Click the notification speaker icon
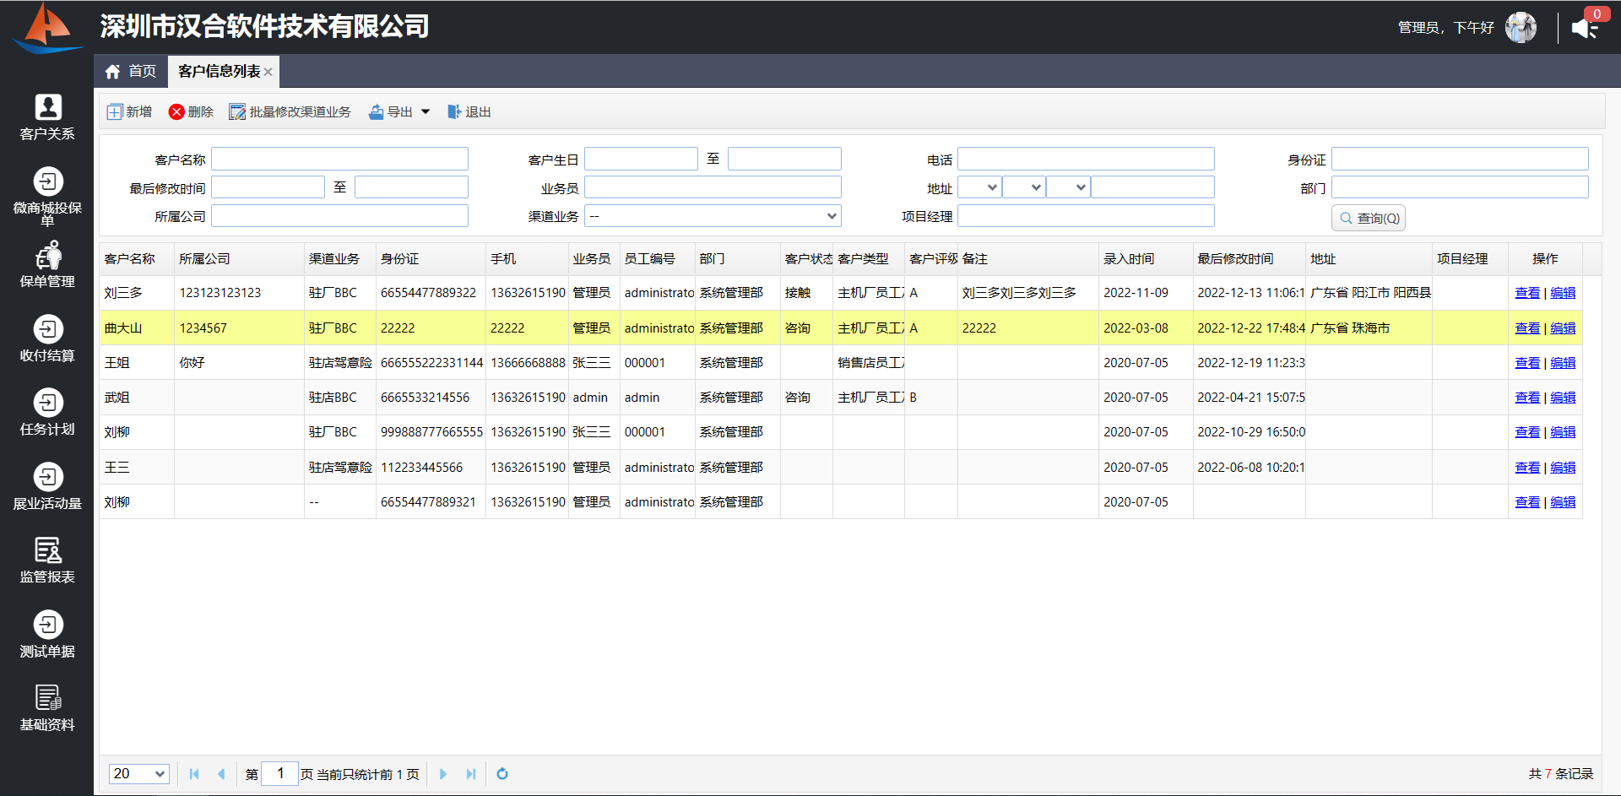This screenshot has width=1621, height=796. pyautogui.click(x=1584, y=28)
